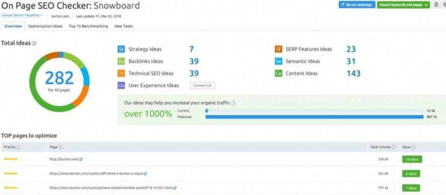Click the Technical SEO Te icon

click(x=121, y=73)
